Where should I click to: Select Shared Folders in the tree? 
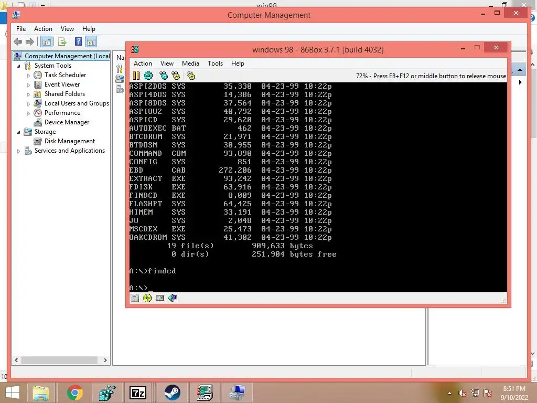pyautogui.click(x=65, y=93)
